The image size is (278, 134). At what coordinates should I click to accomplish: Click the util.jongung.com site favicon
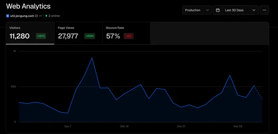8,16
